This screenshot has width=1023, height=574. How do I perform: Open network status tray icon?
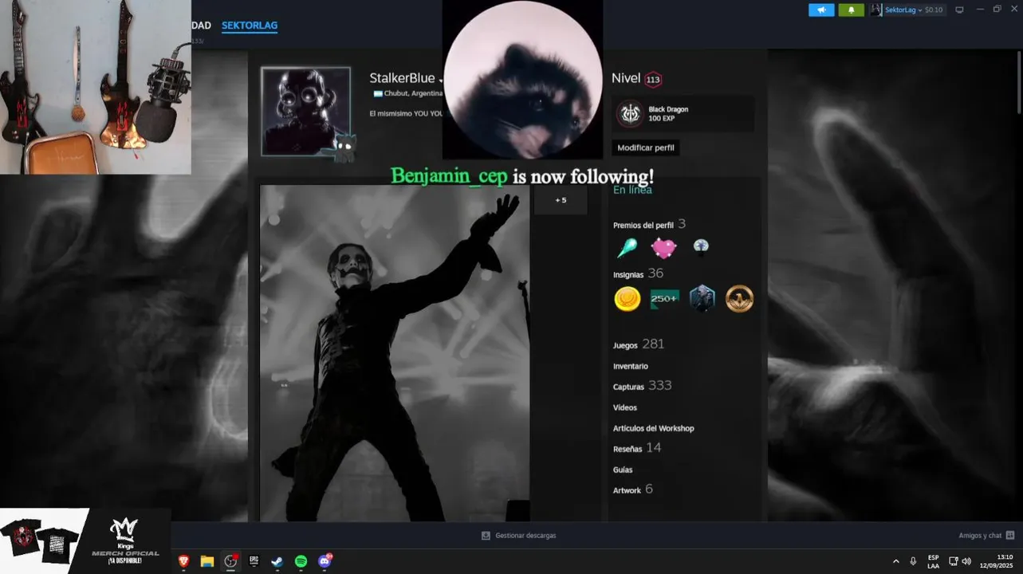(954, 561)
